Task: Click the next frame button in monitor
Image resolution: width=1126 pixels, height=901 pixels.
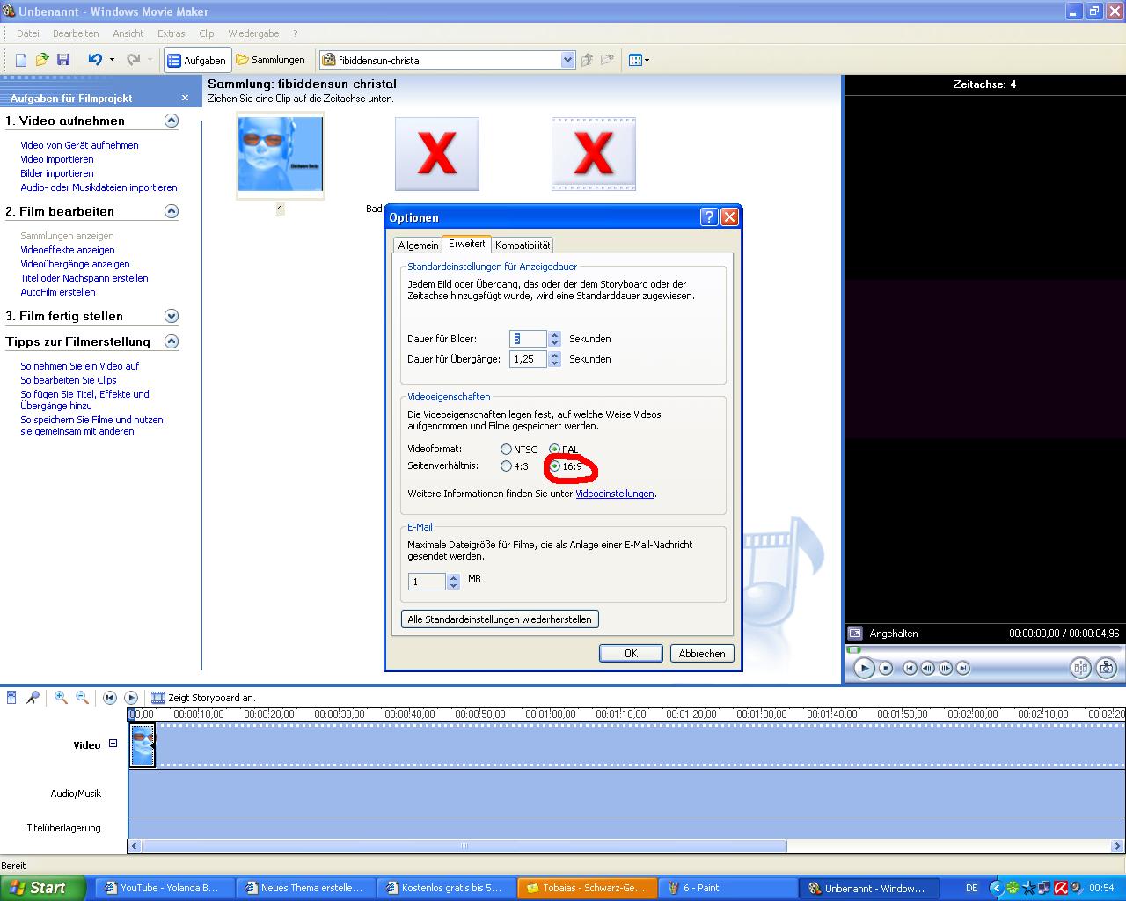Action: click(x=945, y=668)
